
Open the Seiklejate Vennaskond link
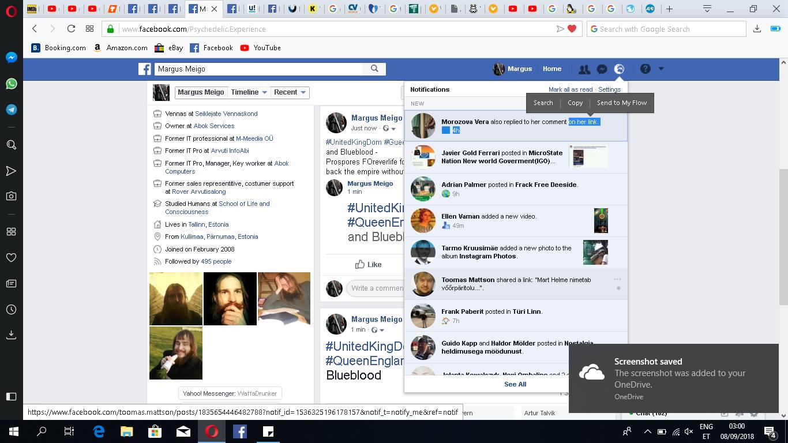[x=226, y=114]
